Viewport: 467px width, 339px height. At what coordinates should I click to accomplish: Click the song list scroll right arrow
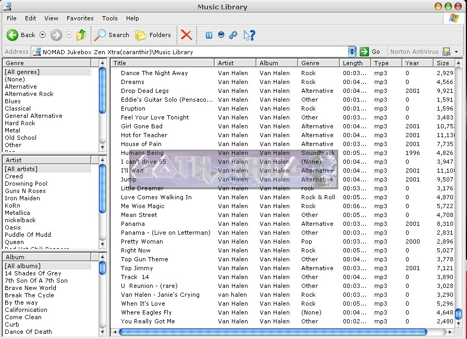[x=450, y=332]
